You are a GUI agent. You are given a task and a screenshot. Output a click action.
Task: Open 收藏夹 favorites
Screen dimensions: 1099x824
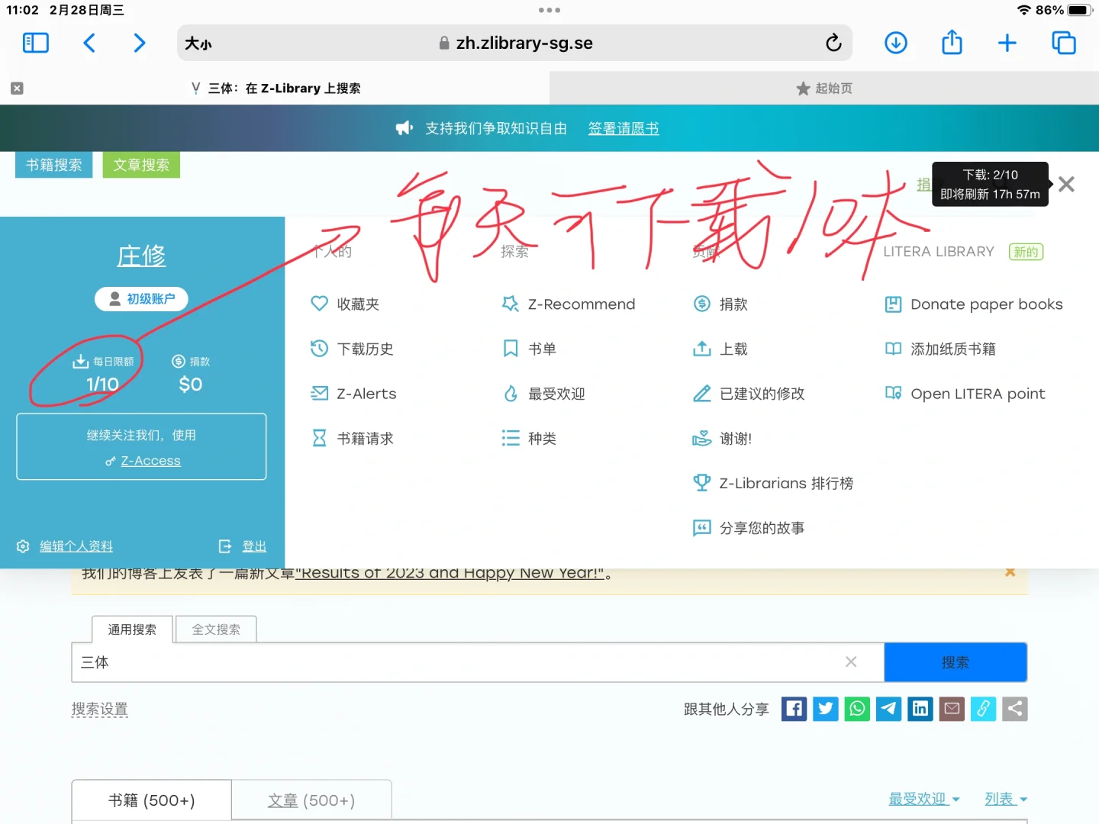pos(345,304)
